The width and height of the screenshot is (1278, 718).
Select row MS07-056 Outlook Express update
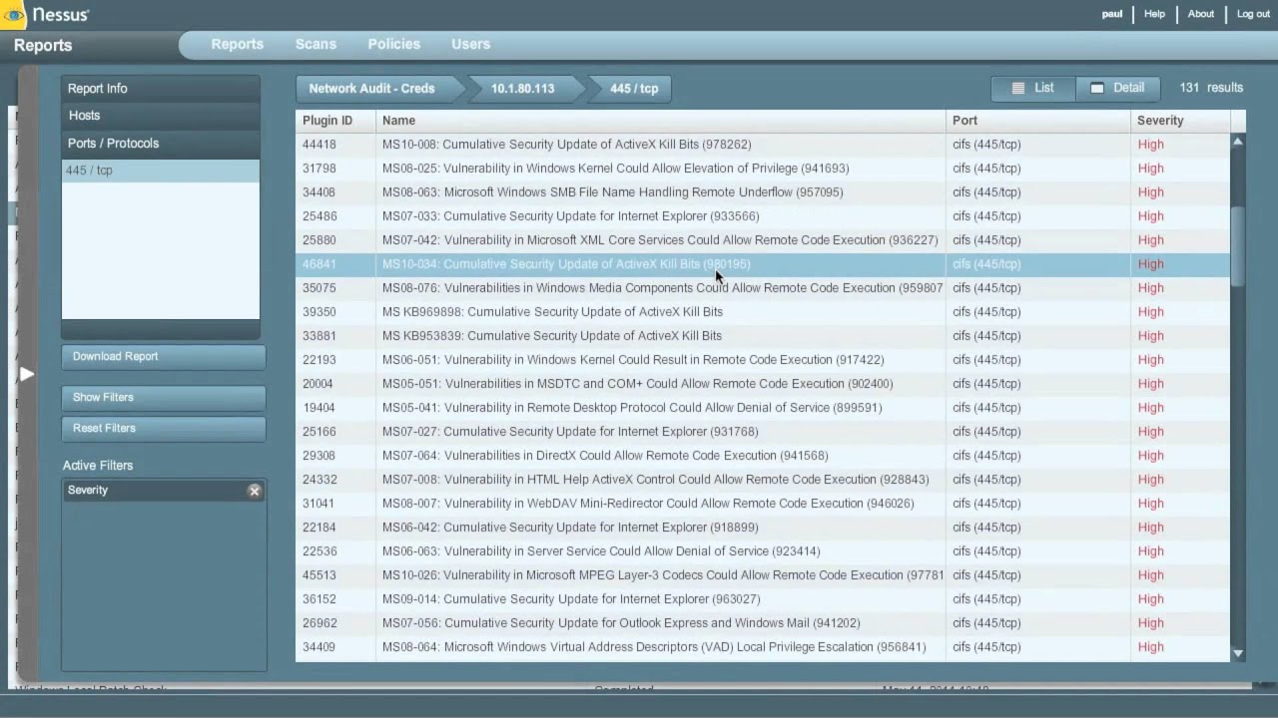point(763,623)
